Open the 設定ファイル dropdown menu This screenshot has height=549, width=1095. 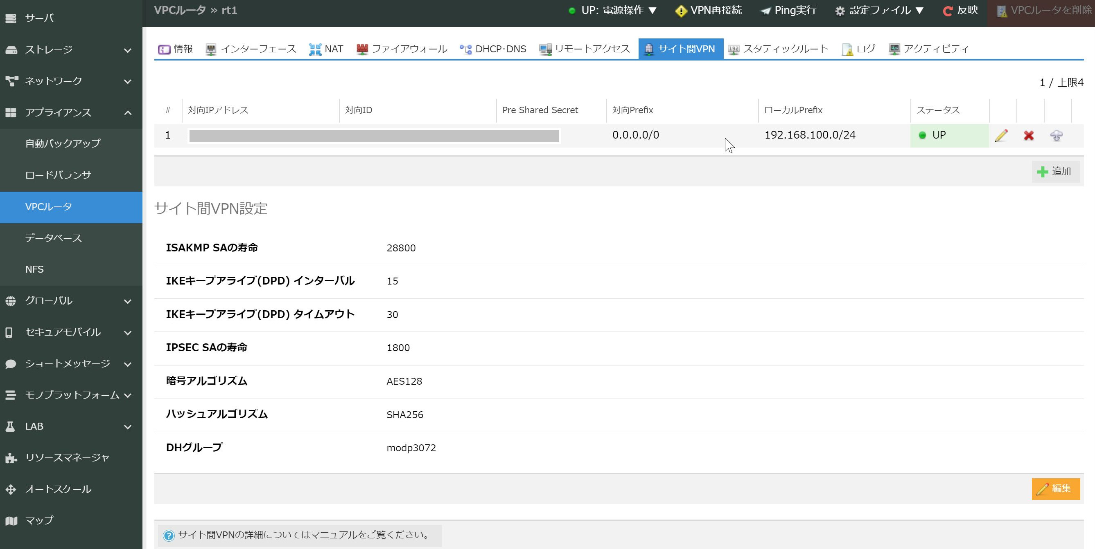click(880, 11)
